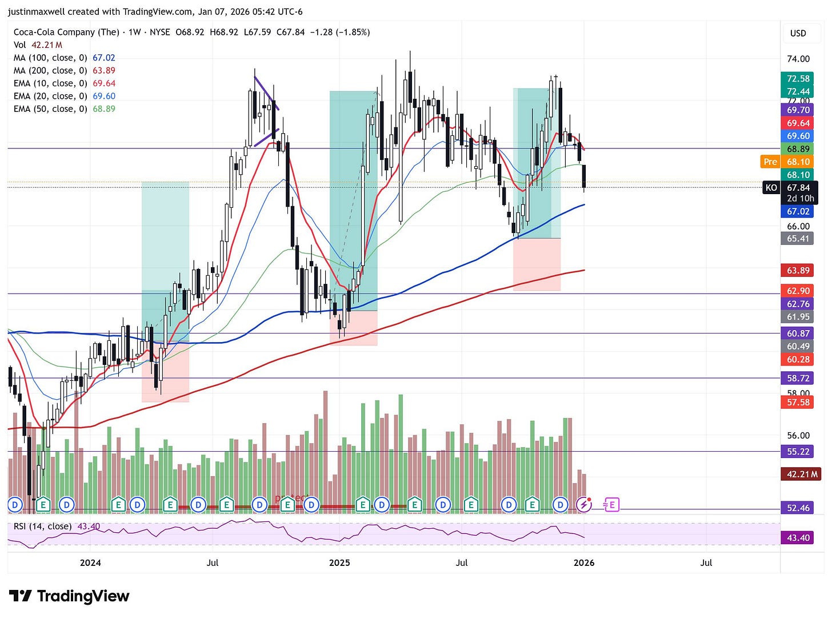Click the purple 58.72 price-axis label
Viewport: 832px width, 619px height.
pos(798,378)
